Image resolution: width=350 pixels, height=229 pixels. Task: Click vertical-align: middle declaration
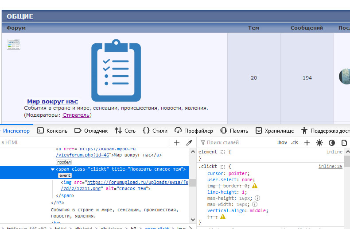click(237, 211)
